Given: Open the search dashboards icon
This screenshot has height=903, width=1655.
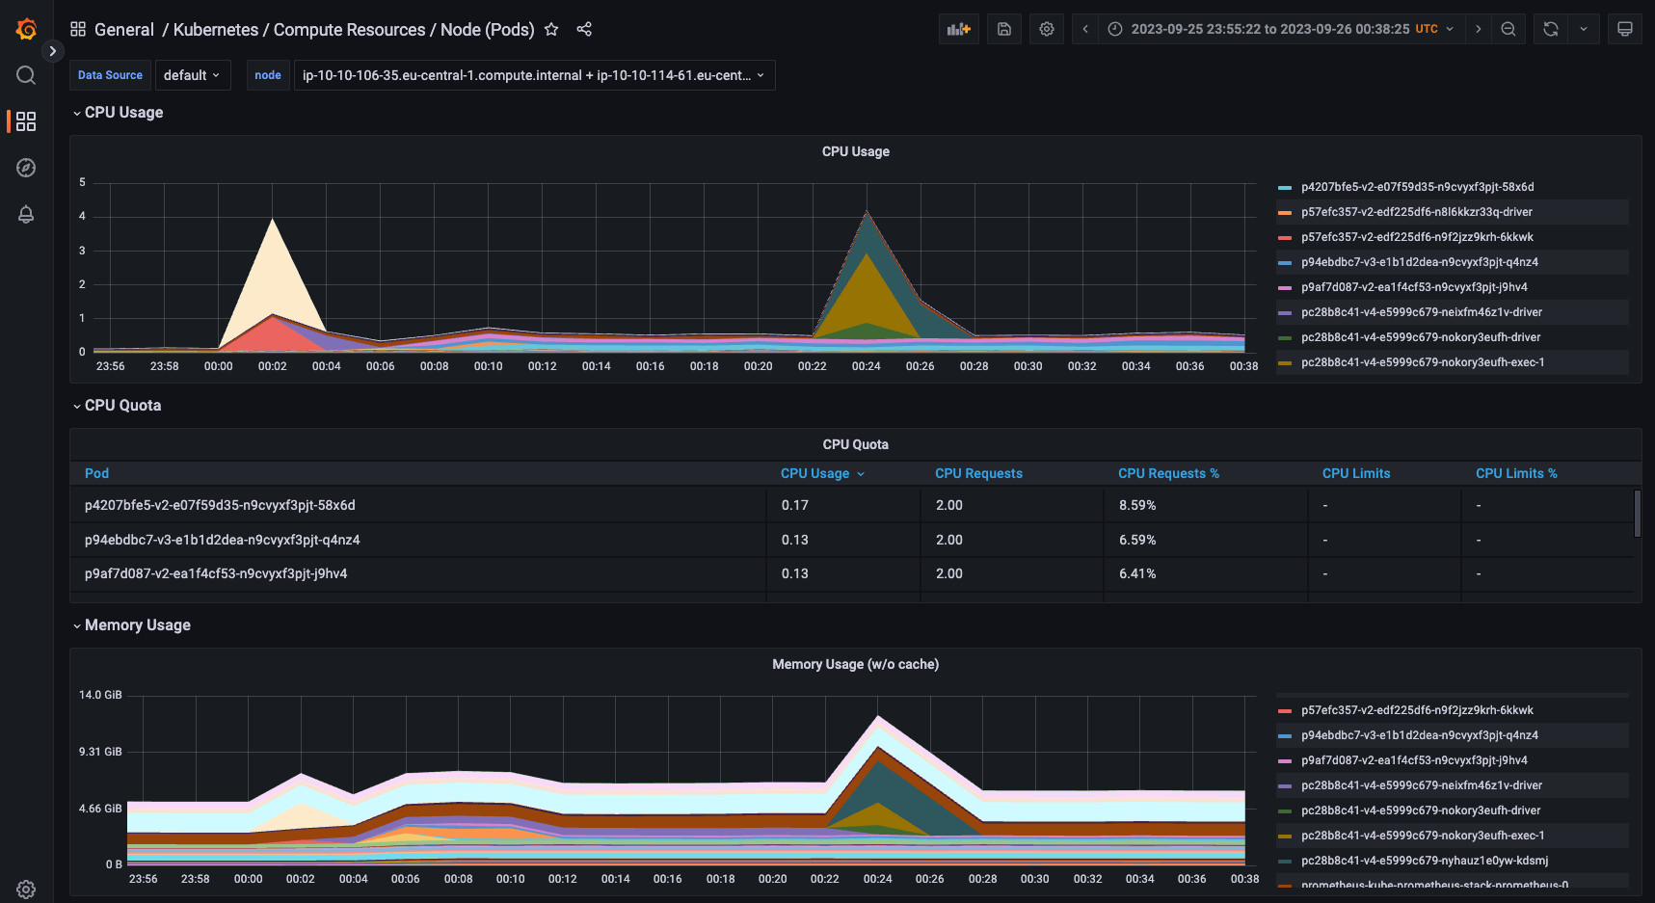Looking at the screenshot, I should [26, 75].
